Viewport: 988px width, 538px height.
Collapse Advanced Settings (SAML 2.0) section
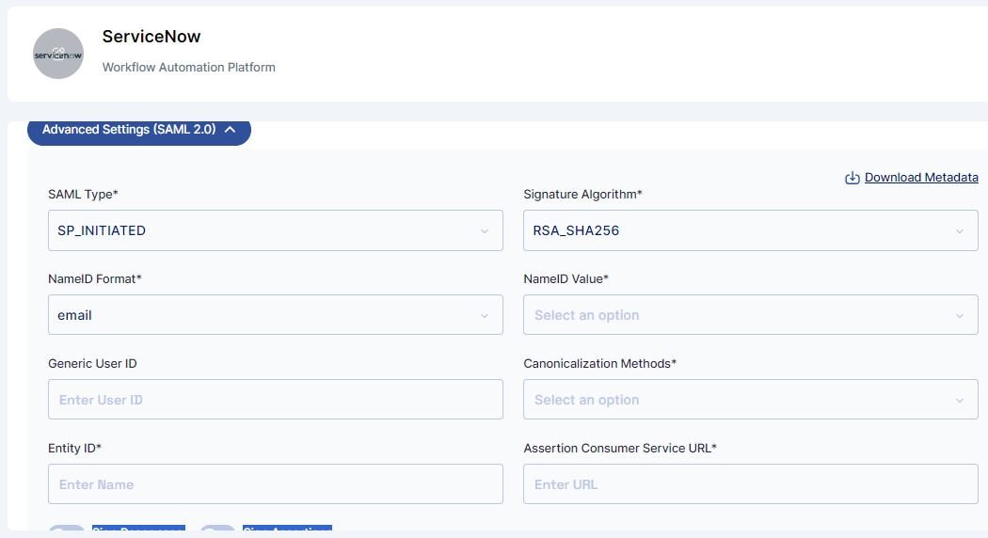(x=139, y=130)
